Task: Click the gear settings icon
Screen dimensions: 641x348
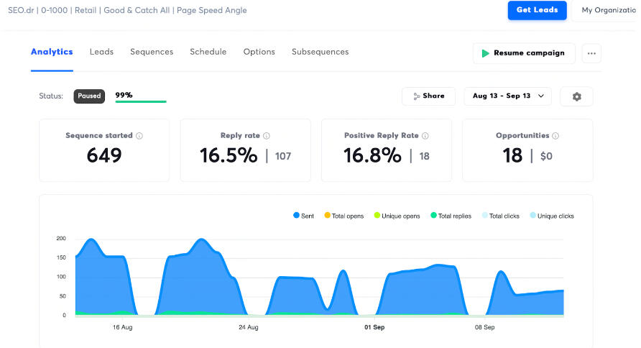Action: coord(576,96)
